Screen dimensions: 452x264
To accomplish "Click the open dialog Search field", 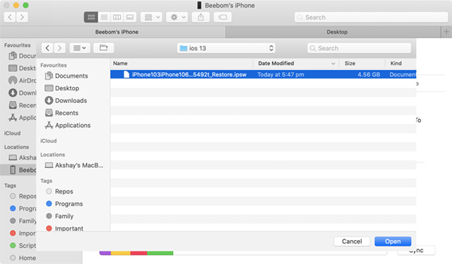I will 359,48.
